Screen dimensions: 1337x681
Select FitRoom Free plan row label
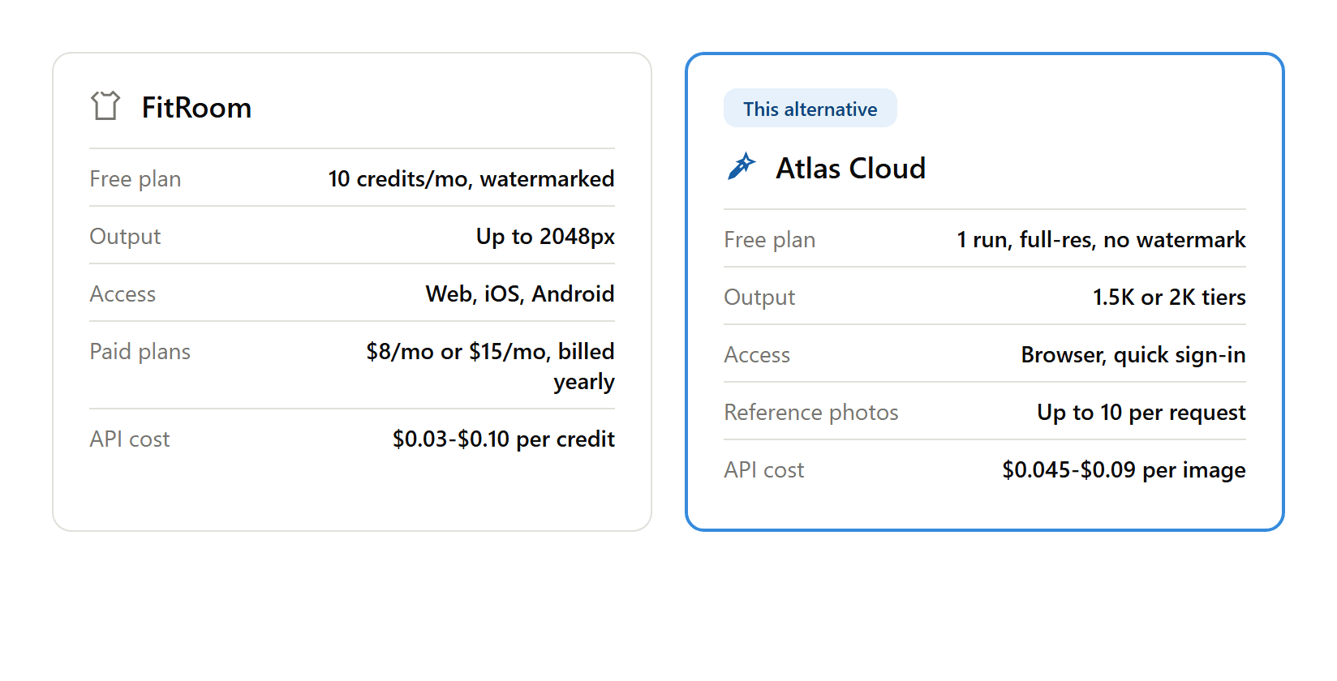[135, 178]
